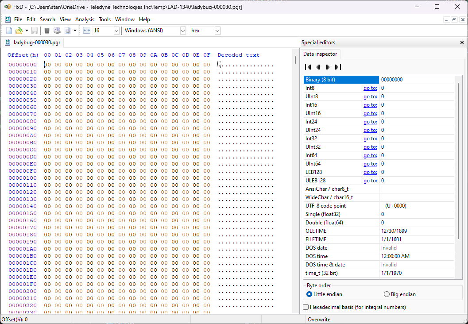Open the Tools menu
Viewport: 468px width, 324px height.
coord(105,19)
